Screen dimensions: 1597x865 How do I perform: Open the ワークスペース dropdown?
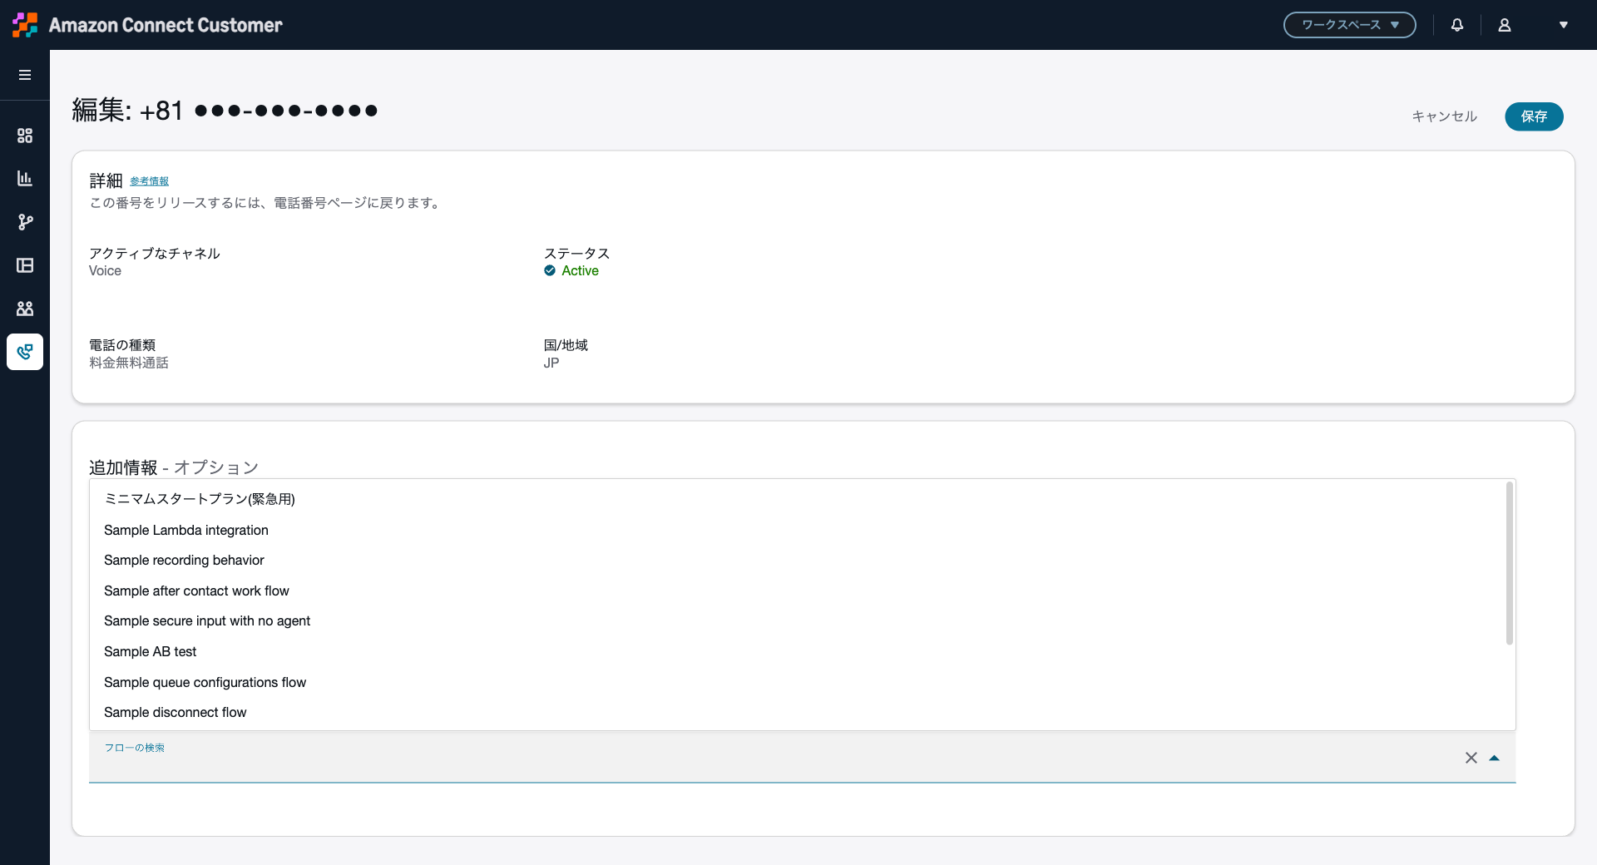click(x=1350, y=25)
